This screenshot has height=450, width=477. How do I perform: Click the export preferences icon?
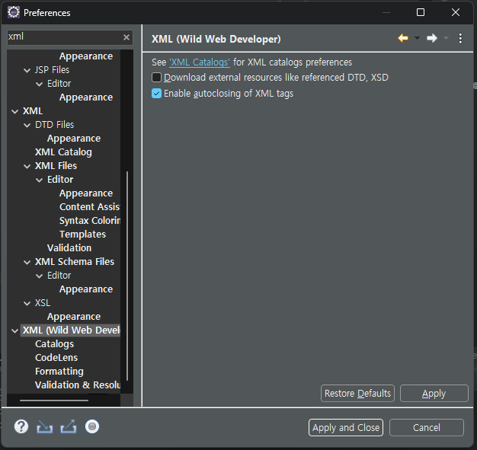pyautogui.click(x=69, y=426)
